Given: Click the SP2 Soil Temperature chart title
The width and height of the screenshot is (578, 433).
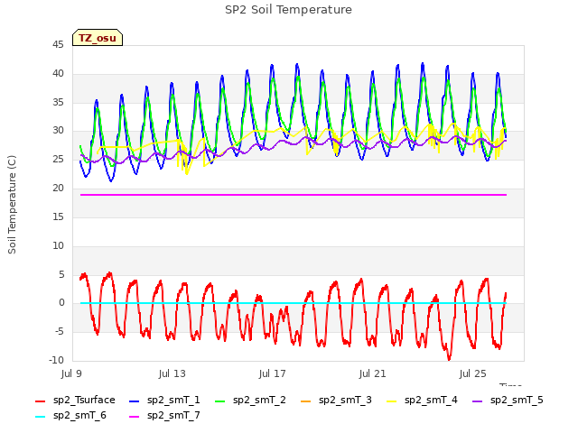Looking at the screenshot, I should (289, 10).
